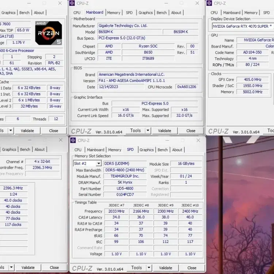
Task: Click the AD104-350 code name value
Action: (x=252, y=52)
